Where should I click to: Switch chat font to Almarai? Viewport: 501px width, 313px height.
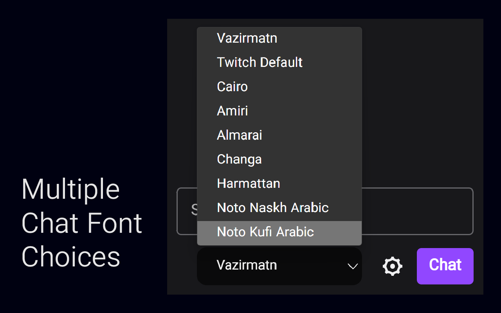[x=240, y=135]
